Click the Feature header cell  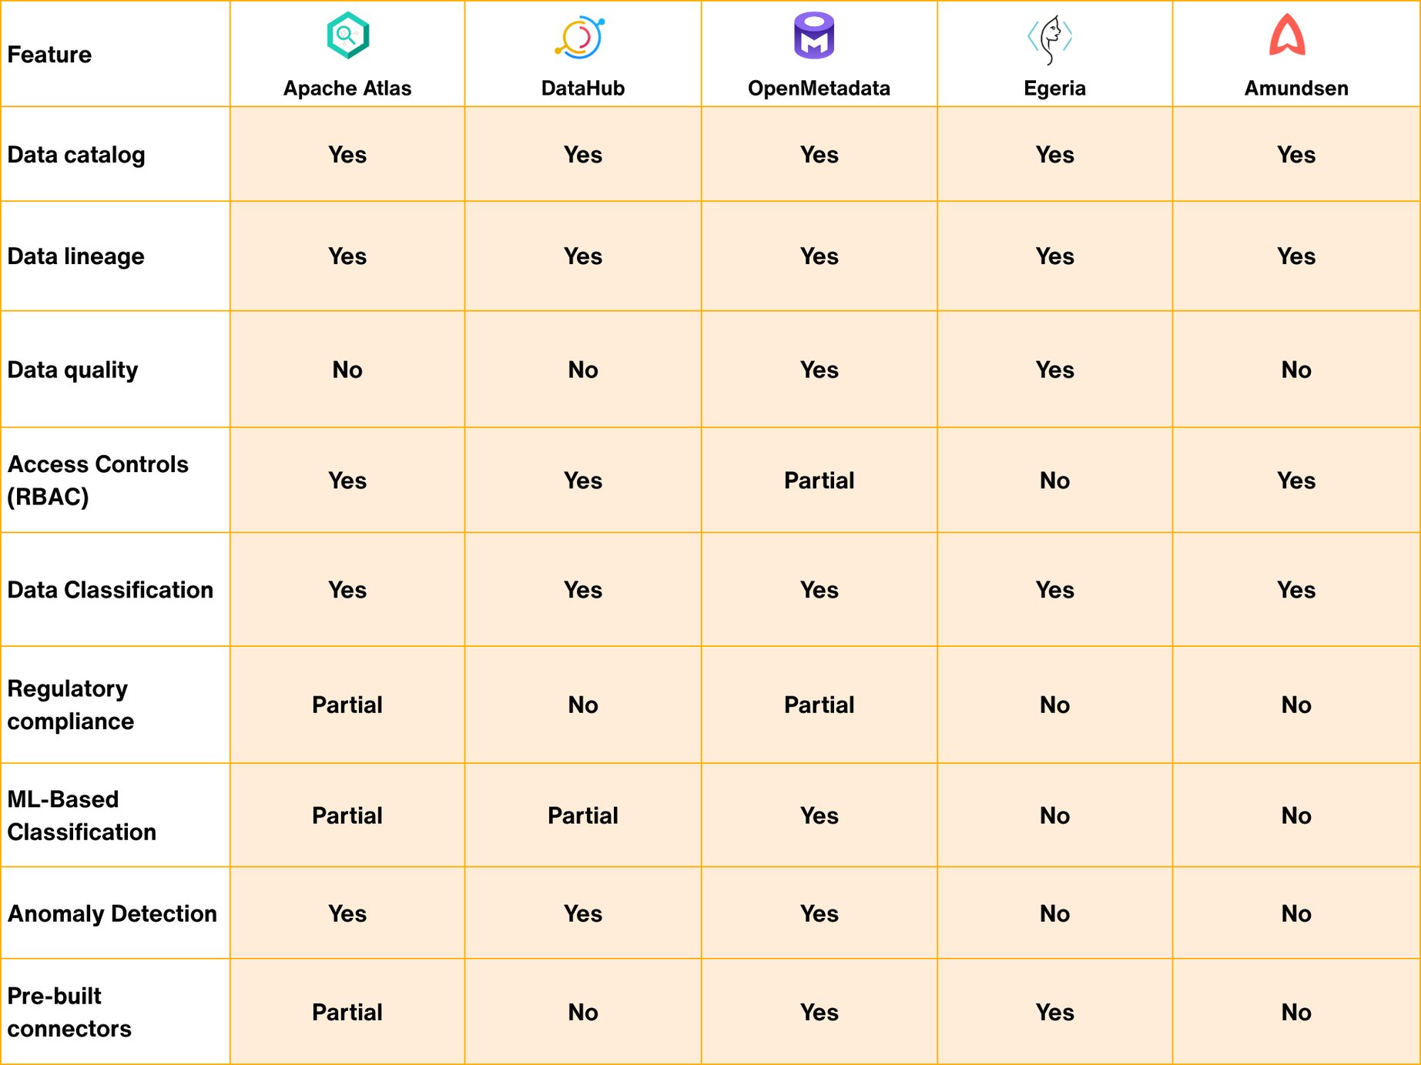[49, 55]
